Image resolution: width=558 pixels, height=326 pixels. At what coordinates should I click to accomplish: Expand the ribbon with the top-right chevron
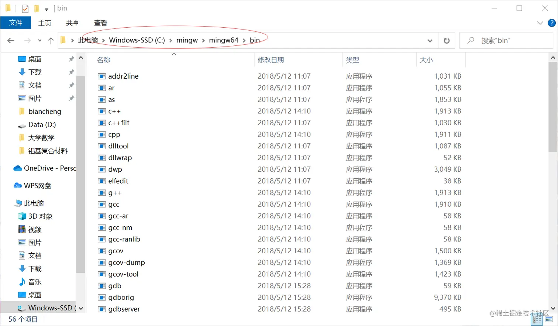coord(540,23)
